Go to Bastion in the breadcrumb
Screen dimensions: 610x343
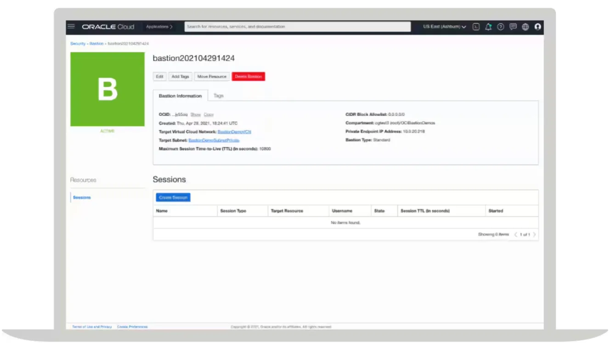pyautogui.click(x=96, y=44)
